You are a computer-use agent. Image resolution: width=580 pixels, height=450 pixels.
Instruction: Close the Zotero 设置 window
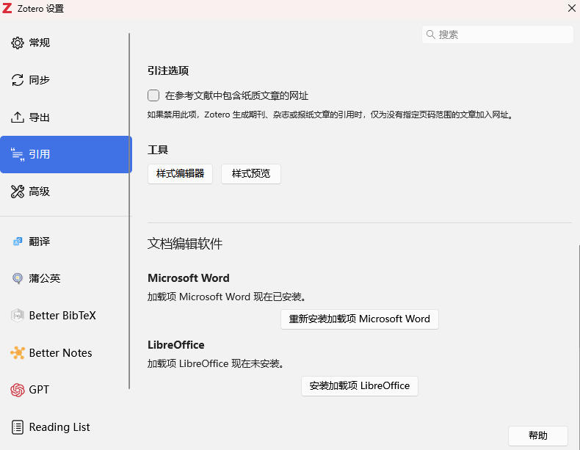571,8
